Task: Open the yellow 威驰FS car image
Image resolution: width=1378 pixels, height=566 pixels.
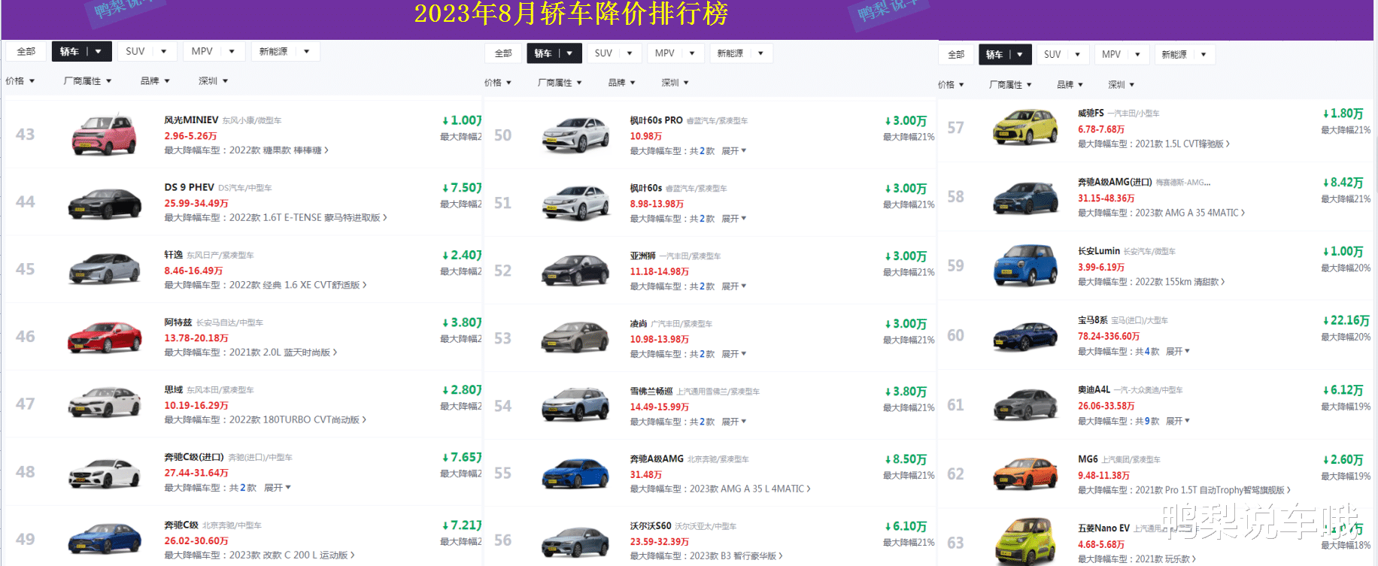Action: (1025, 128)
